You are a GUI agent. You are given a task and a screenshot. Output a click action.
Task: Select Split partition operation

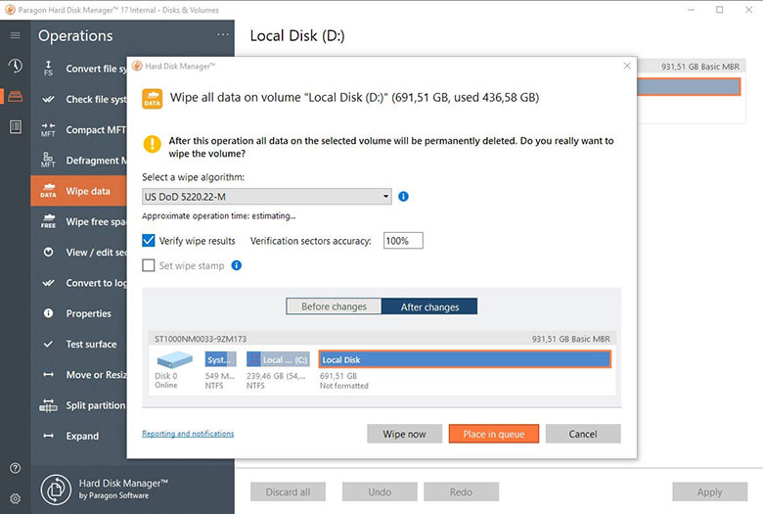[79, 405]
